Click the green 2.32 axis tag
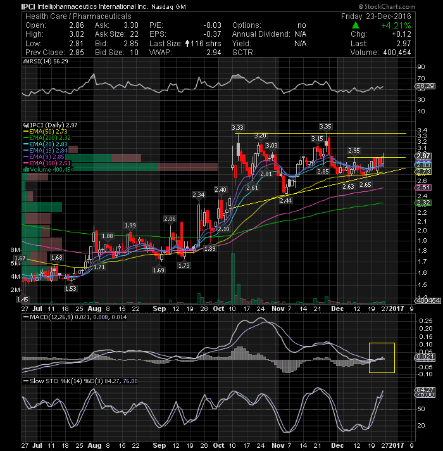Image resolution: width=443 pixels, height=451 pixels. pos(423,203)
